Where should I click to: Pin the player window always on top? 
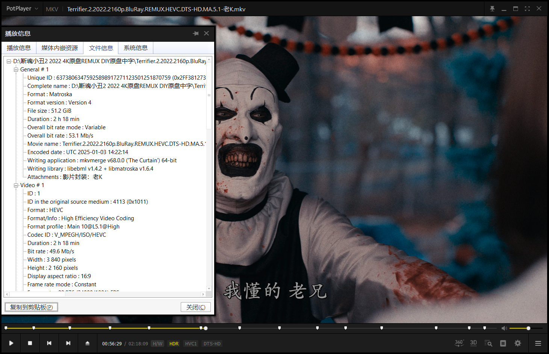pyautogui.click(x=492, y=9)
